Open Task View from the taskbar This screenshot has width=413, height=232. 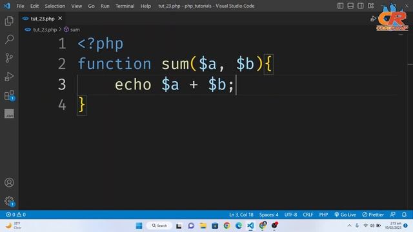click(179, 226)
